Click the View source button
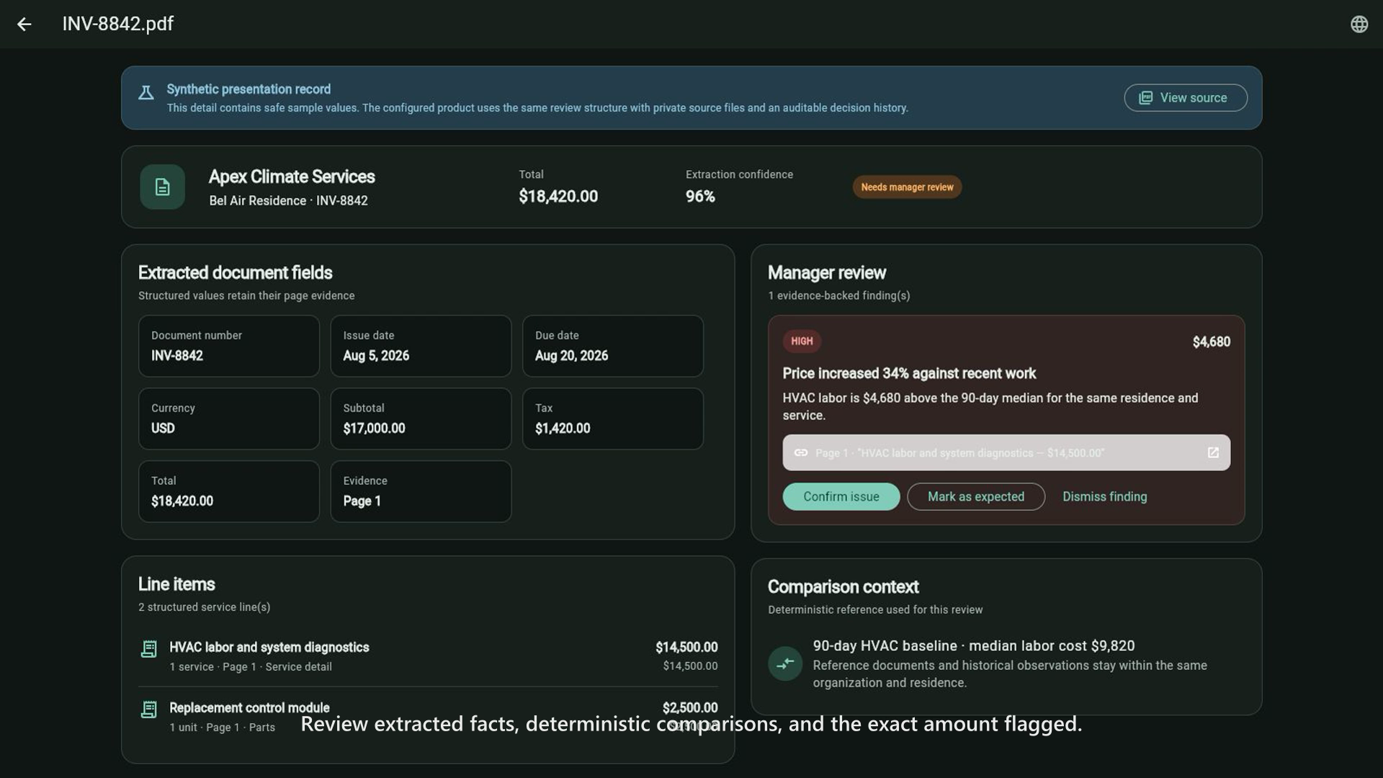The image size is (1383, 778). click(x=1185, y=98)
